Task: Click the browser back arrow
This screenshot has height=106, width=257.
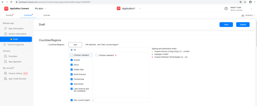Action: [x=2, y=2]
